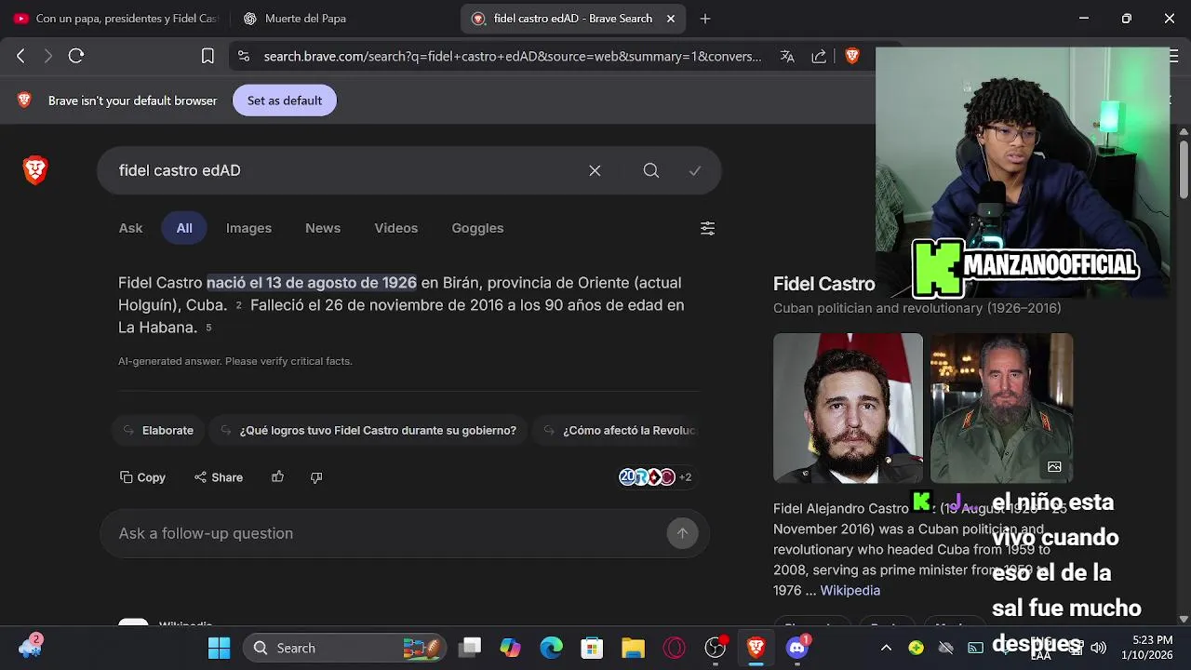1191x670 pixels.
Task: Open the search filters settings icon
Action: pos(707,228)
